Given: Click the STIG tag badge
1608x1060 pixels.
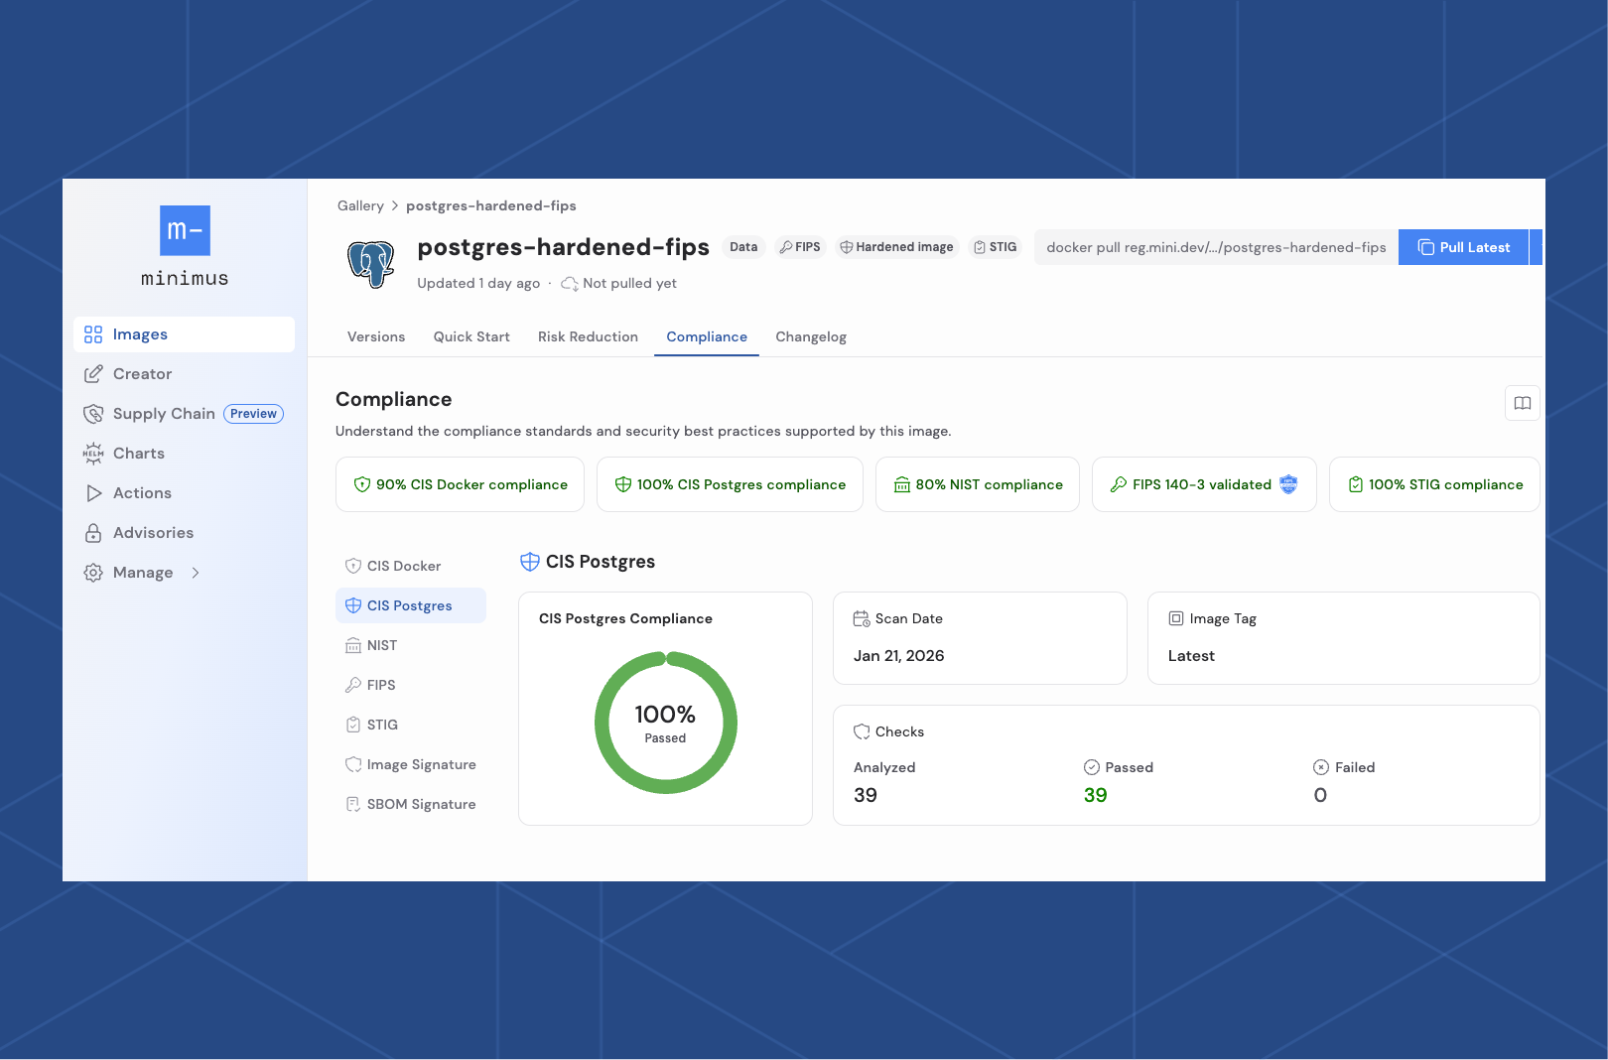Looking at the screenshot, I should (x=995, y=247).
